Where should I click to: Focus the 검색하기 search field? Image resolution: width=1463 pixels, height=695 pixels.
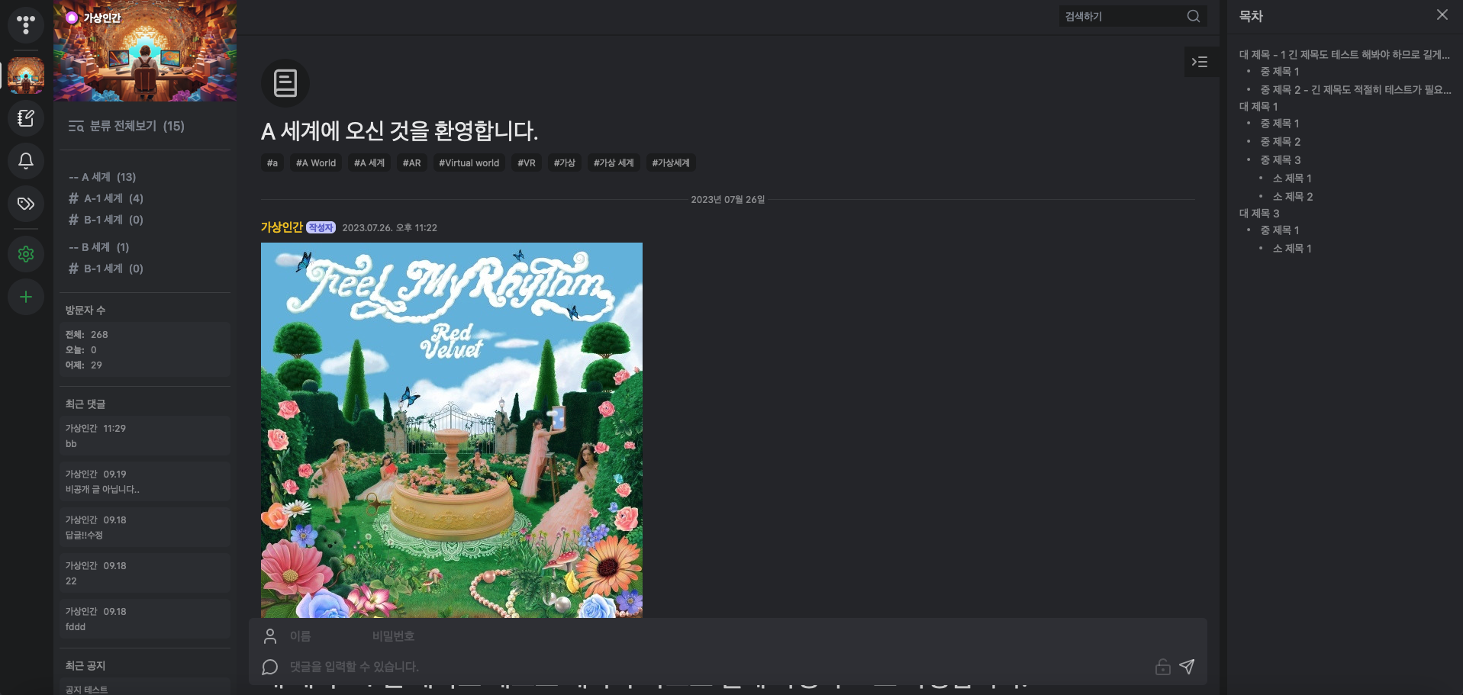pos(1122,16)
